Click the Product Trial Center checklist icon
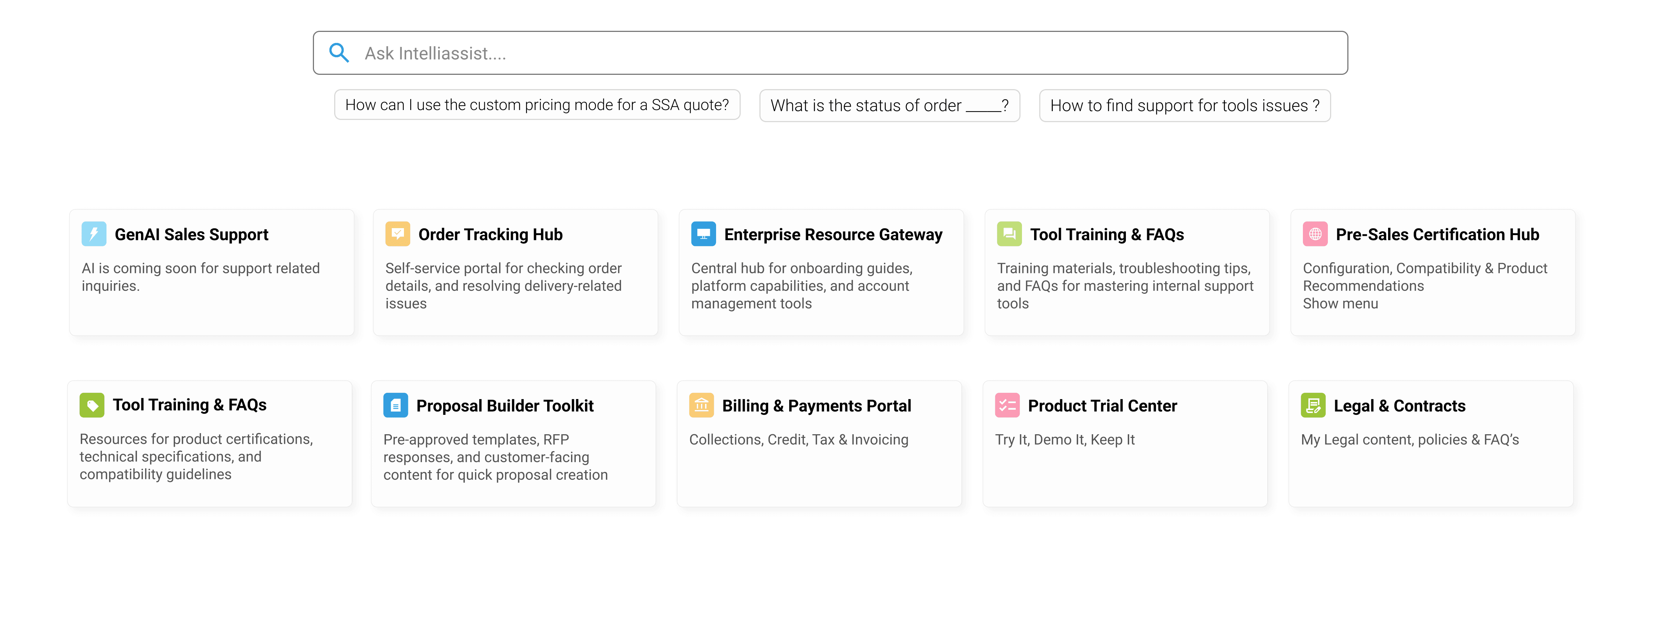This screenshot has height=625, width=1658. [x=1007, y=405]
